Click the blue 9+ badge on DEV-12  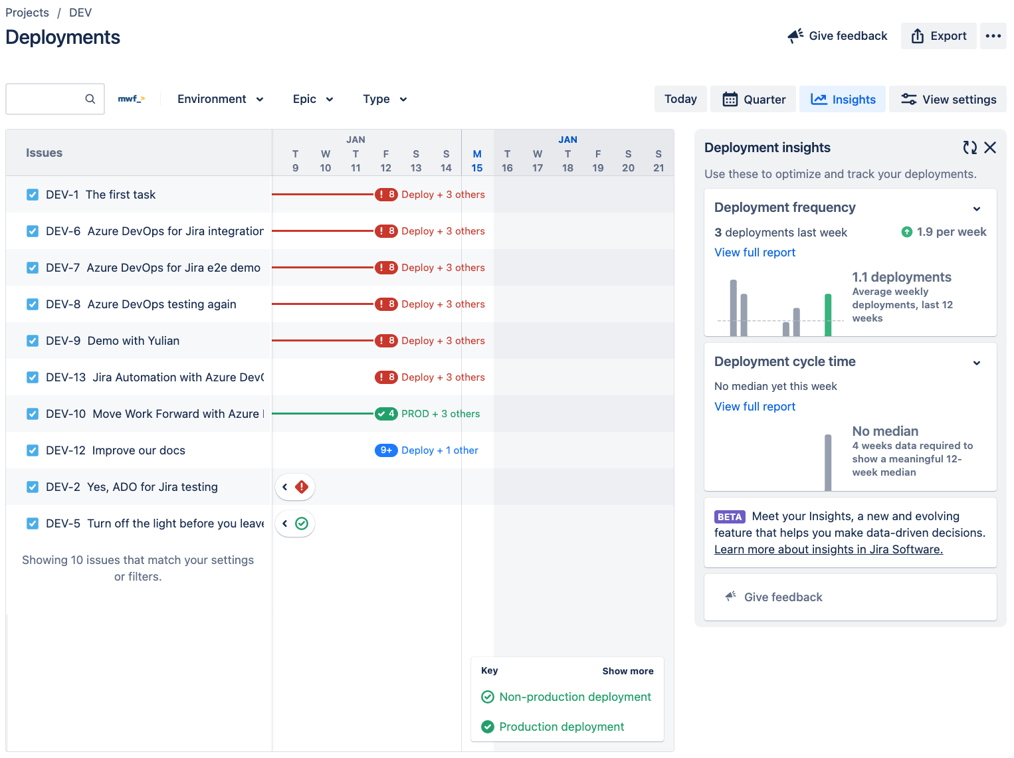[386, 450]
